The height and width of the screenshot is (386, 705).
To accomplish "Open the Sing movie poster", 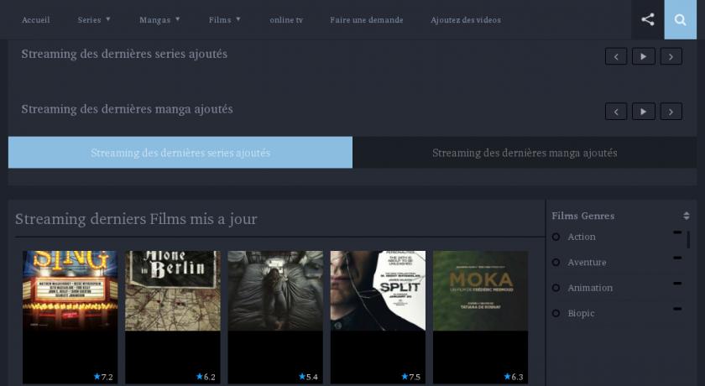I will click(70, 290).
